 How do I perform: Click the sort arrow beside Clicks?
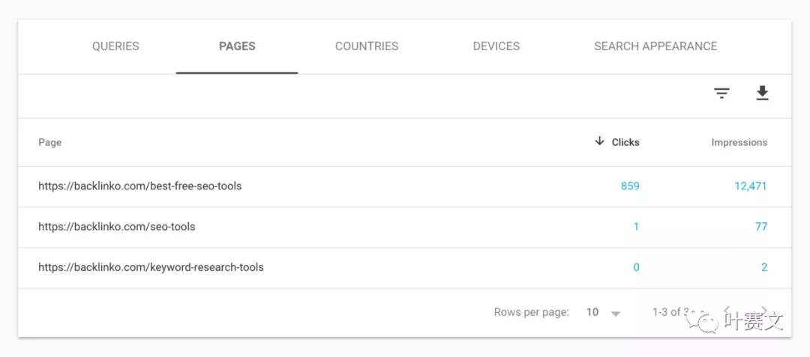pyautogui.click(x=599, y=141)
